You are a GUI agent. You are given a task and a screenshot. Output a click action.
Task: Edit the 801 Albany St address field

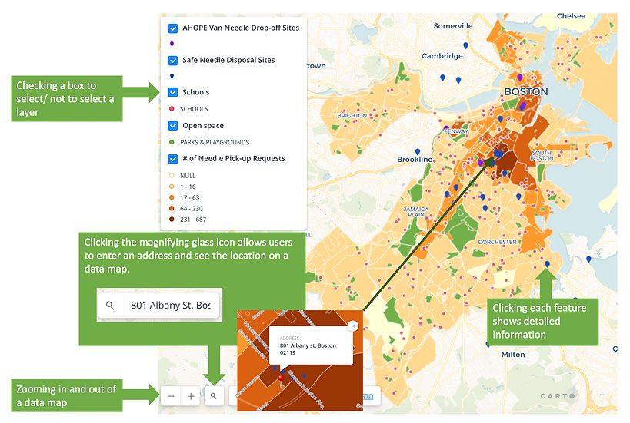(x=170, y=306)
